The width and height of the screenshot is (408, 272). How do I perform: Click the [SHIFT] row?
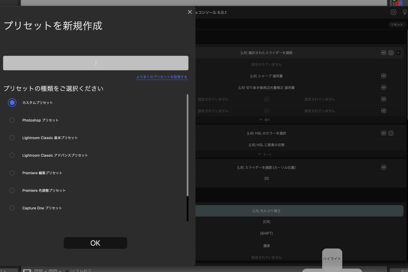click(x=266, y=233)
